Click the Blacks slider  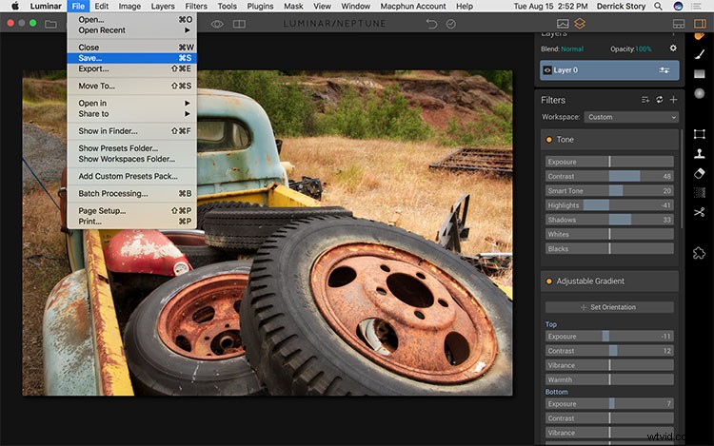(x=609, y=249)
